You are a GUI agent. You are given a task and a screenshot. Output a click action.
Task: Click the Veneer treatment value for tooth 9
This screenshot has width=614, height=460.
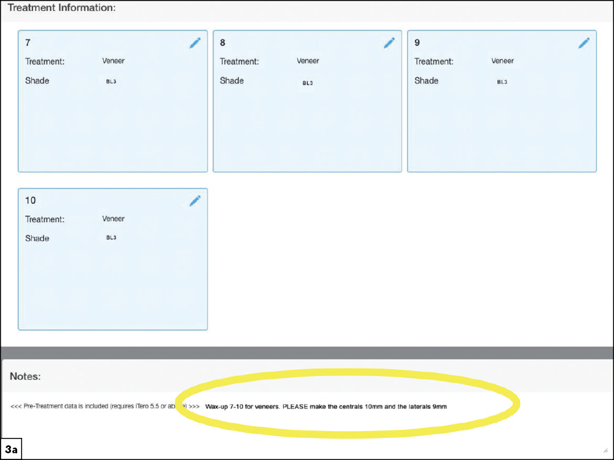(x=502, y=61)
